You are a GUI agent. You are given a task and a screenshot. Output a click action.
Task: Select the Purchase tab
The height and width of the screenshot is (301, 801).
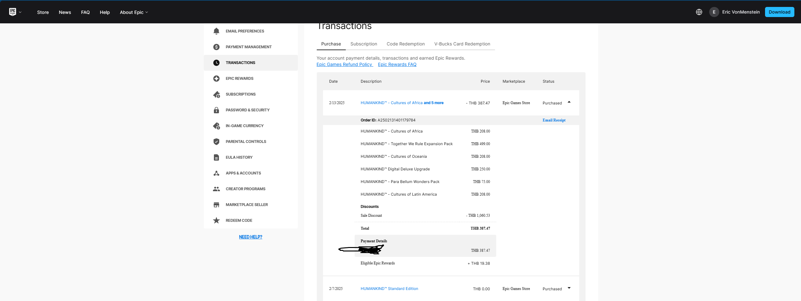331,44
